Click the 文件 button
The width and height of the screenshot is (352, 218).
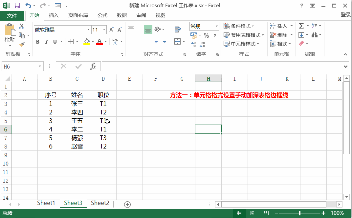point(12,15)
